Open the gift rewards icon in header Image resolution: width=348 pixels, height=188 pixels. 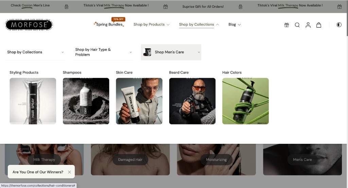(x=286, y=25)
